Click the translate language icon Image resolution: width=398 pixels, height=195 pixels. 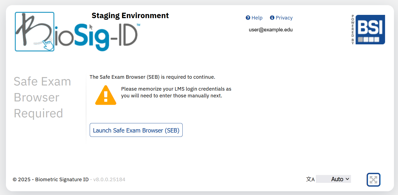(310, 179)
